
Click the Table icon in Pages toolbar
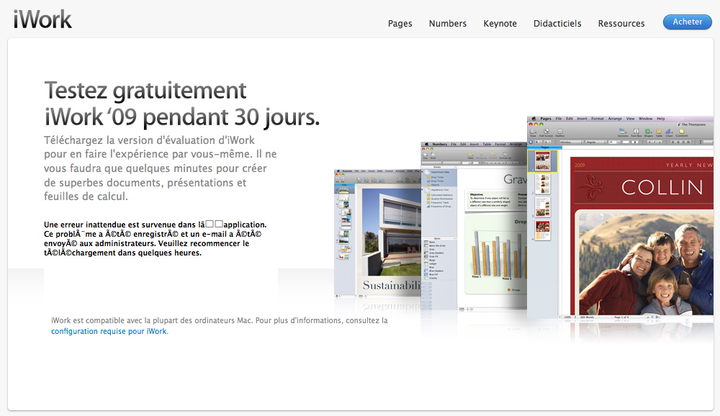pyautogui.click(x=659, y=131)
